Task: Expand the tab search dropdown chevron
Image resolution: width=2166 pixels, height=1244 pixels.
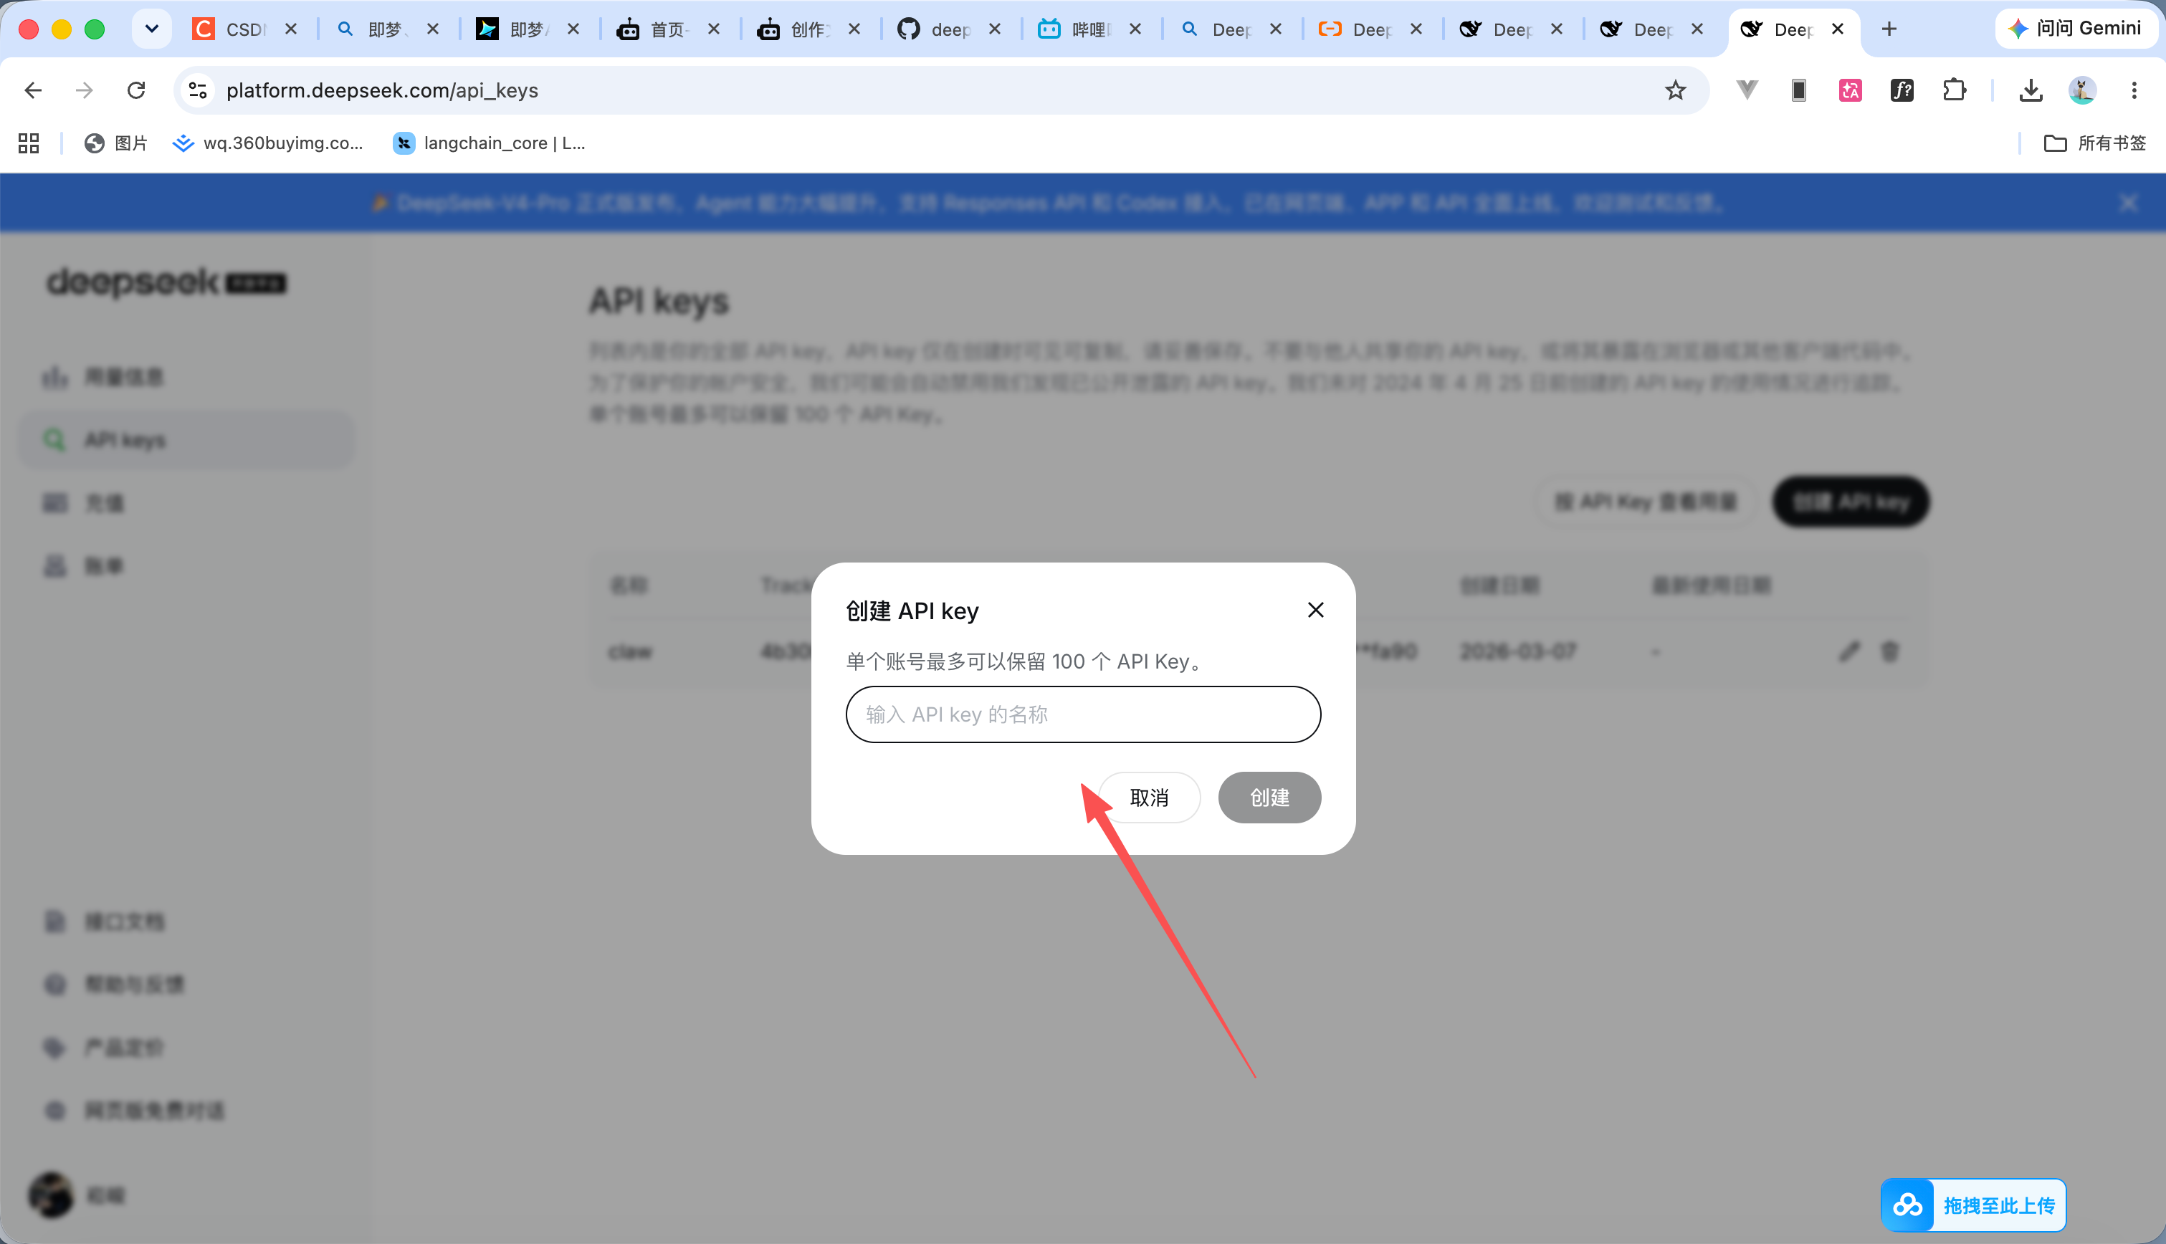Action: (x=152, y=29)
